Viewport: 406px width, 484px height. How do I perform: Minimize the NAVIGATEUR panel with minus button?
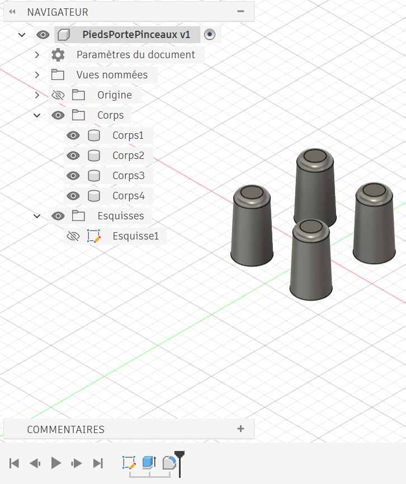pos(241,11)
